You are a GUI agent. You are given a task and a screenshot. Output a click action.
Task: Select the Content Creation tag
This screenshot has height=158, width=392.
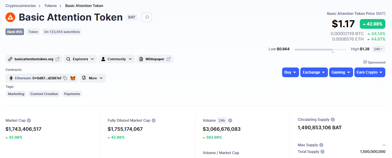44,94
